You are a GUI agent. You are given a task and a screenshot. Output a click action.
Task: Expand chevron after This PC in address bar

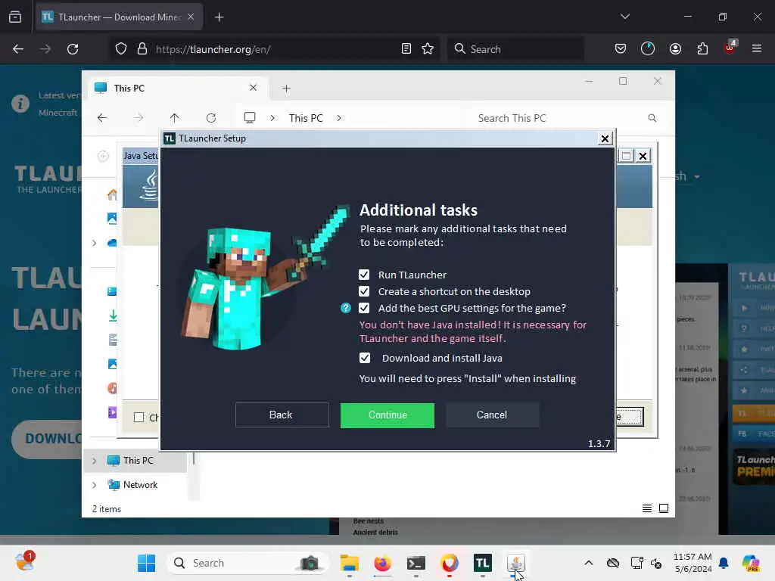[339, 118]
